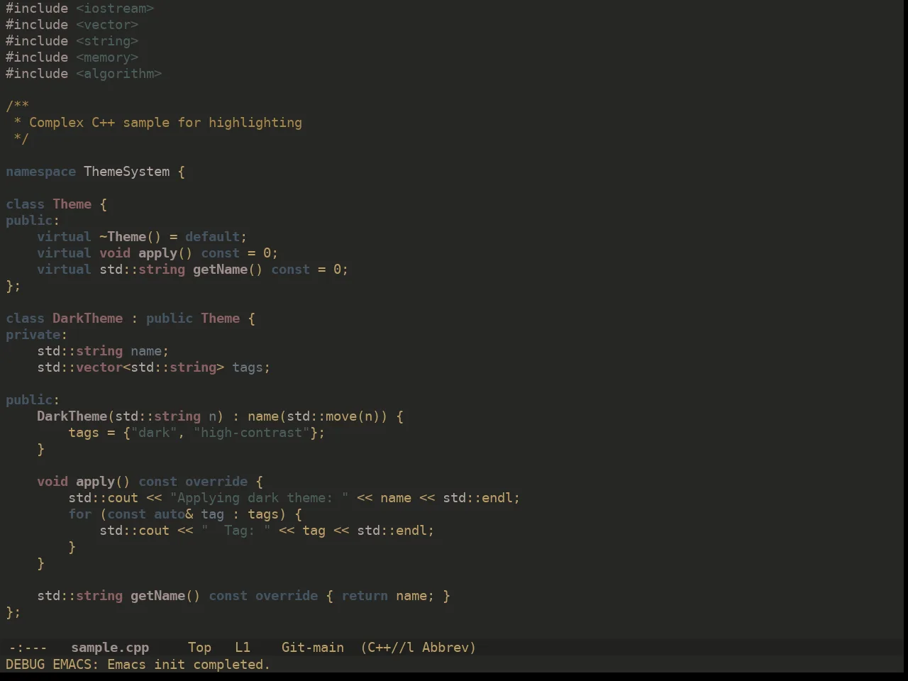Click the 'DarkTheme(' constructor name
Image resolution: width=908 pixels, height=681 pixels.
click(x=75, y=416)
